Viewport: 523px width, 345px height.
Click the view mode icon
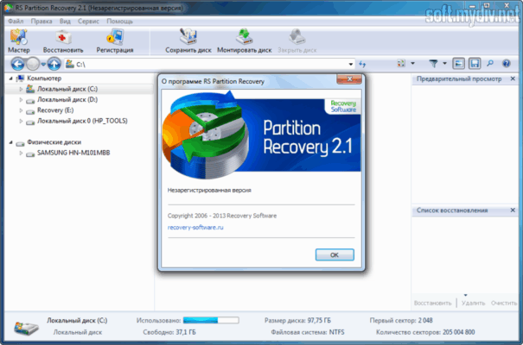point(401,63)
